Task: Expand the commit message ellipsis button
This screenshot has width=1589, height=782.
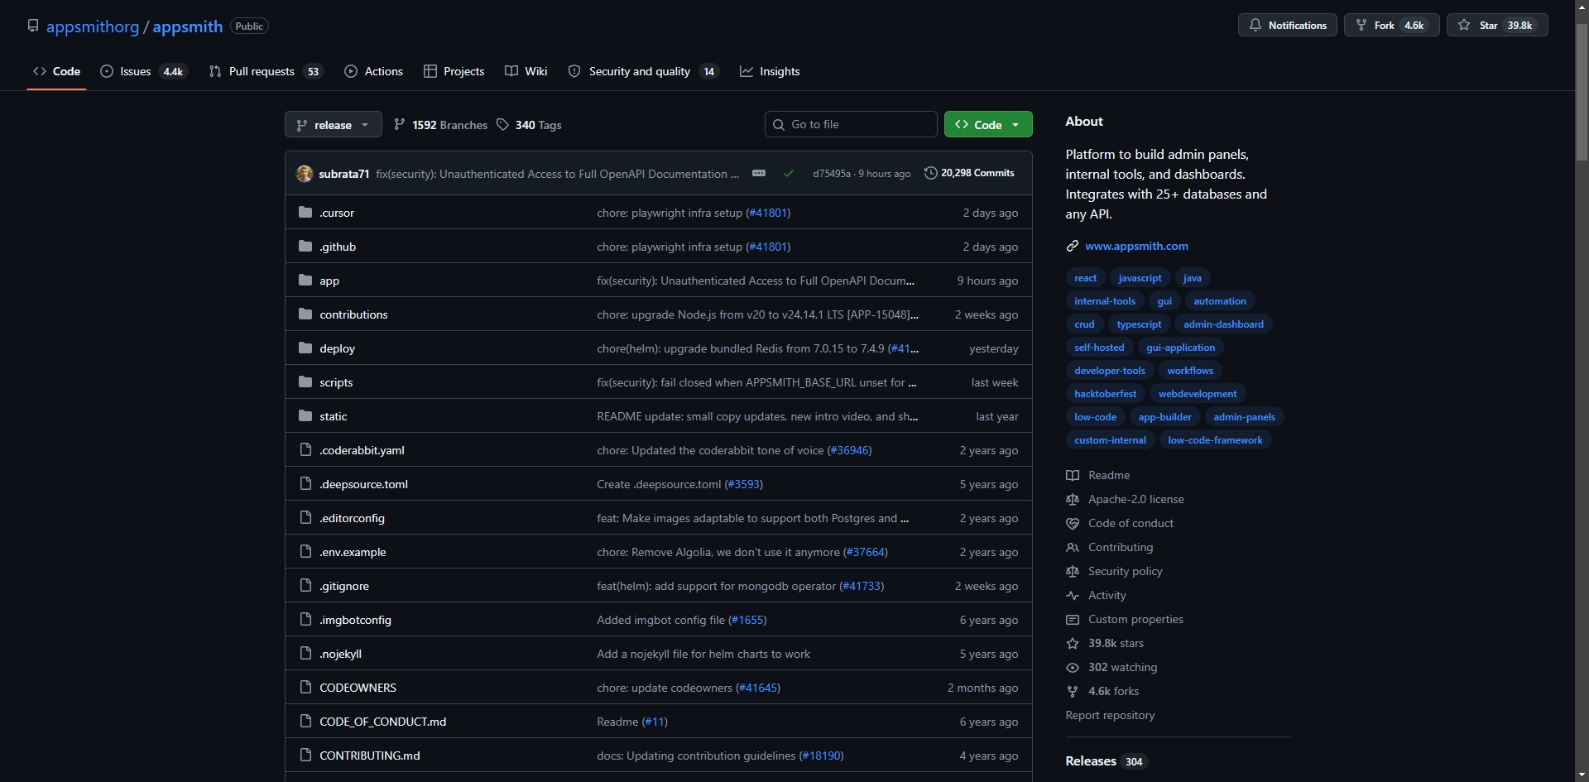Action: (758, 173)
